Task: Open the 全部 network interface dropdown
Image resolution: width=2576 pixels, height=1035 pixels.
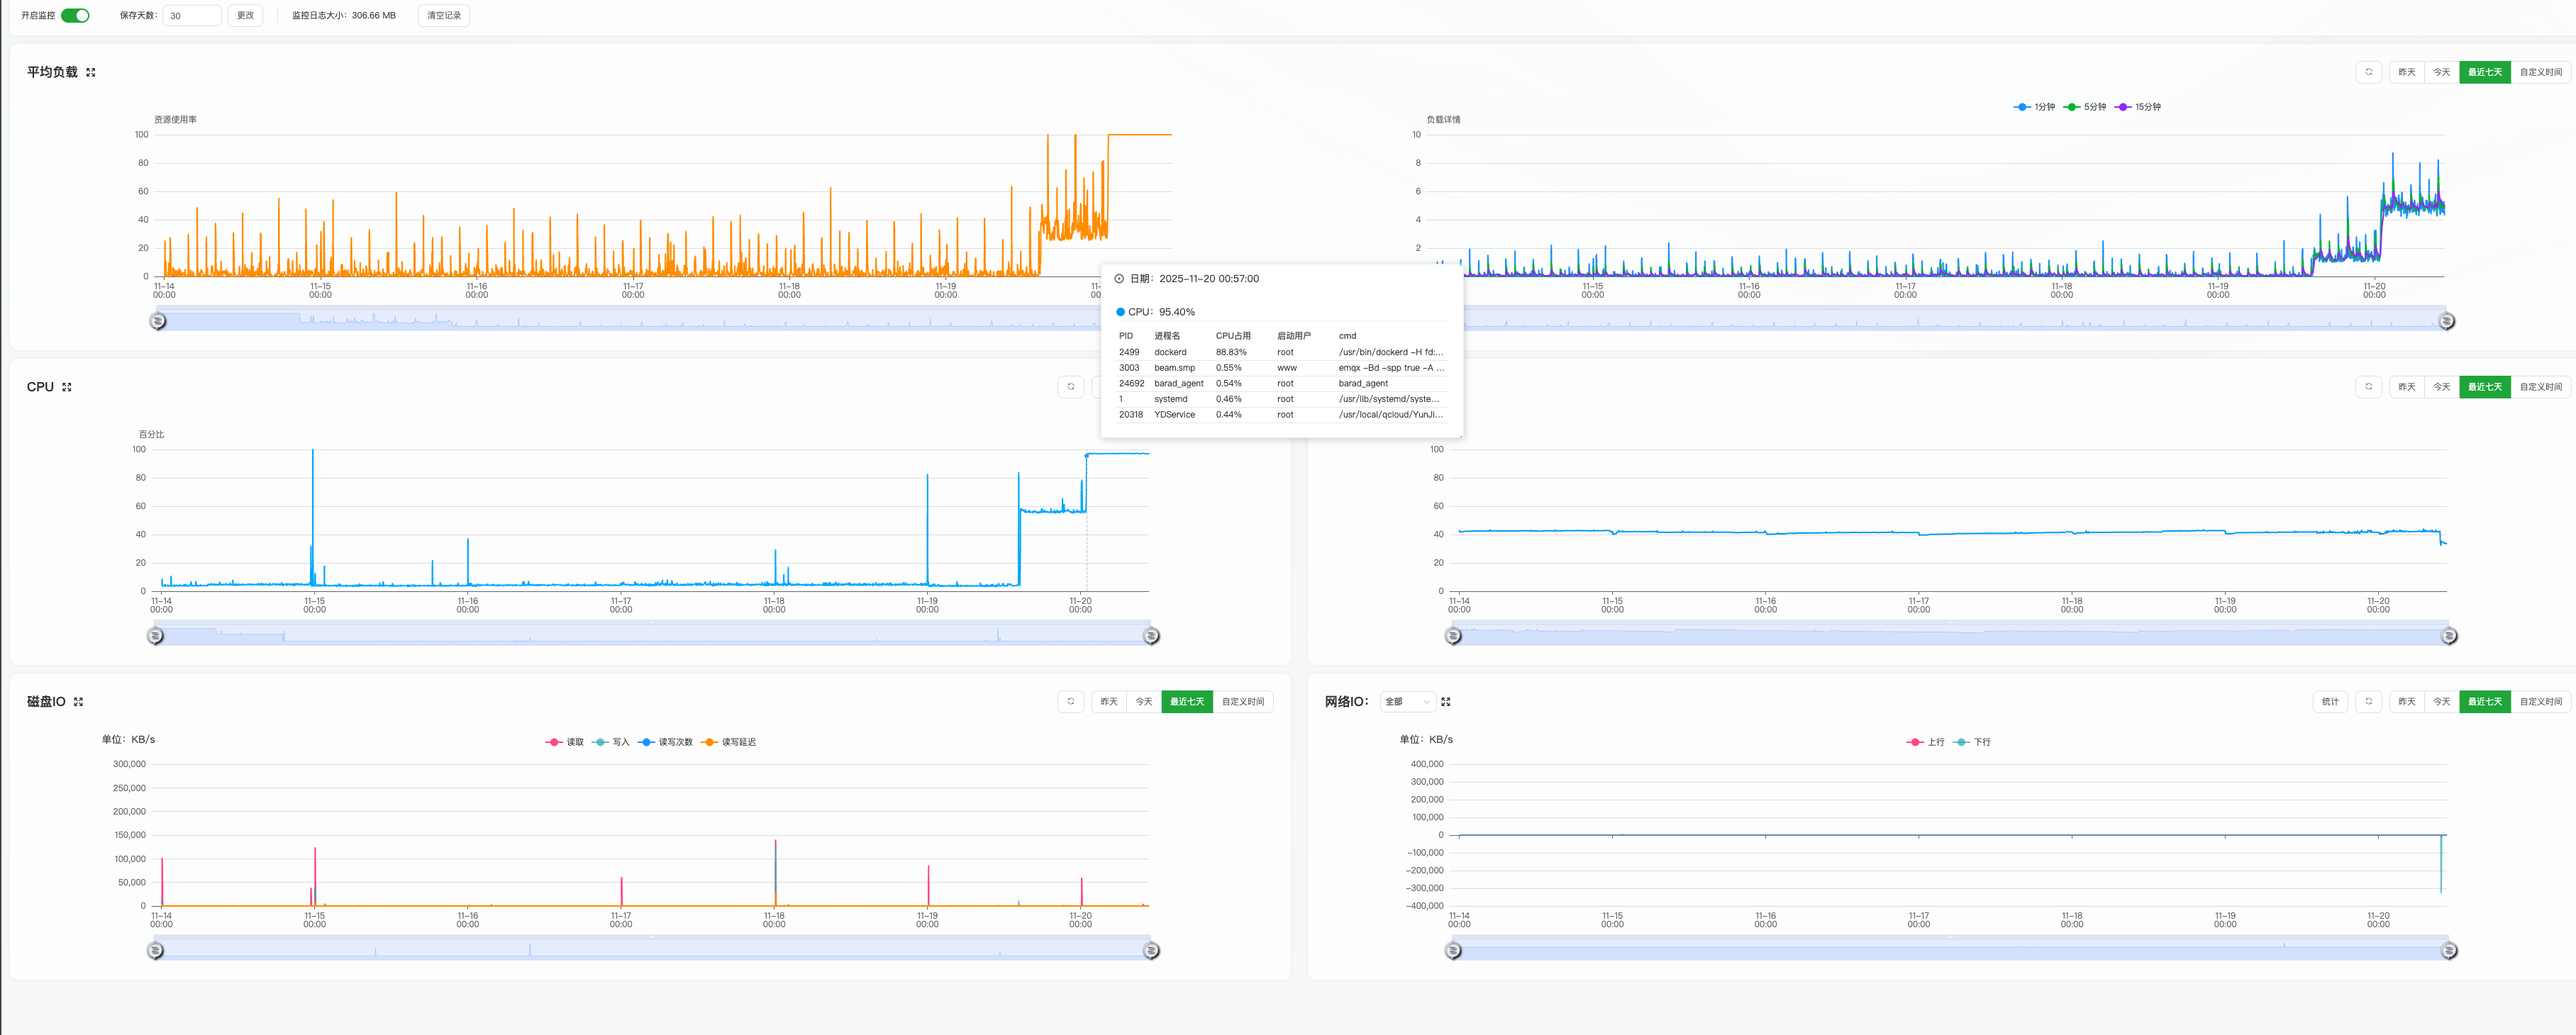Action: pos(1408,701)
